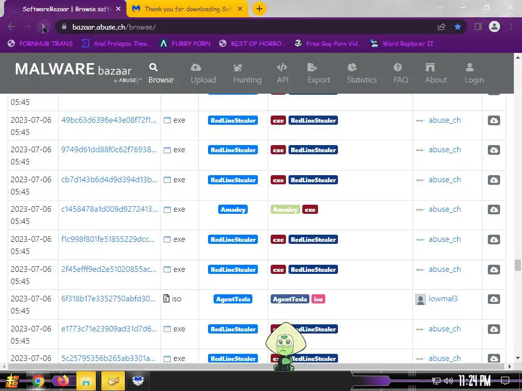The image size is (522, 391).
Task: Download sample c1458478a1d009d9272413
Action: [x=493, y=209]
